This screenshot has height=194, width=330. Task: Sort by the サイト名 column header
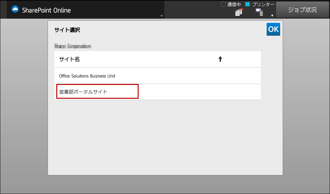(157, 59)
